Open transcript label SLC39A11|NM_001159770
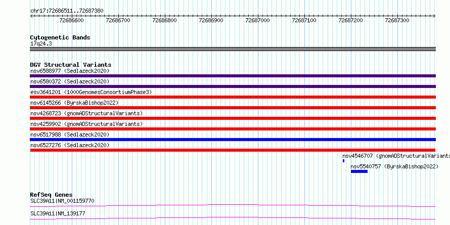450x225 pixels. [62, 201]
